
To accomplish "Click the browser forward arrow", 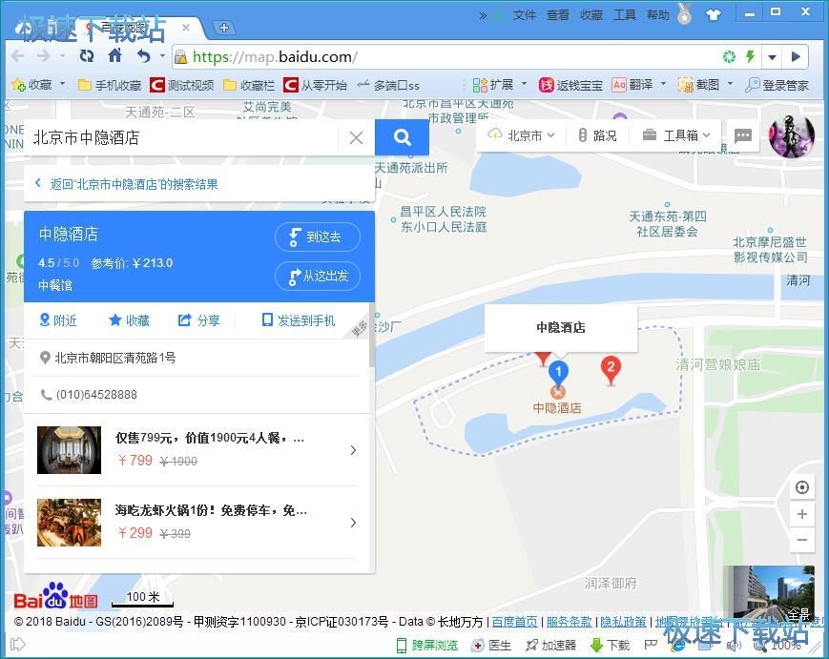I will [44, 56].
